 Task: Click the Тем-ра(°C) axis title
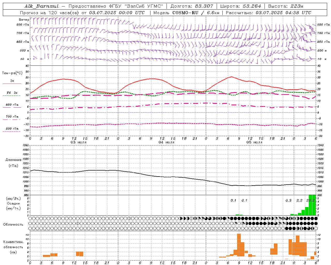12,73
